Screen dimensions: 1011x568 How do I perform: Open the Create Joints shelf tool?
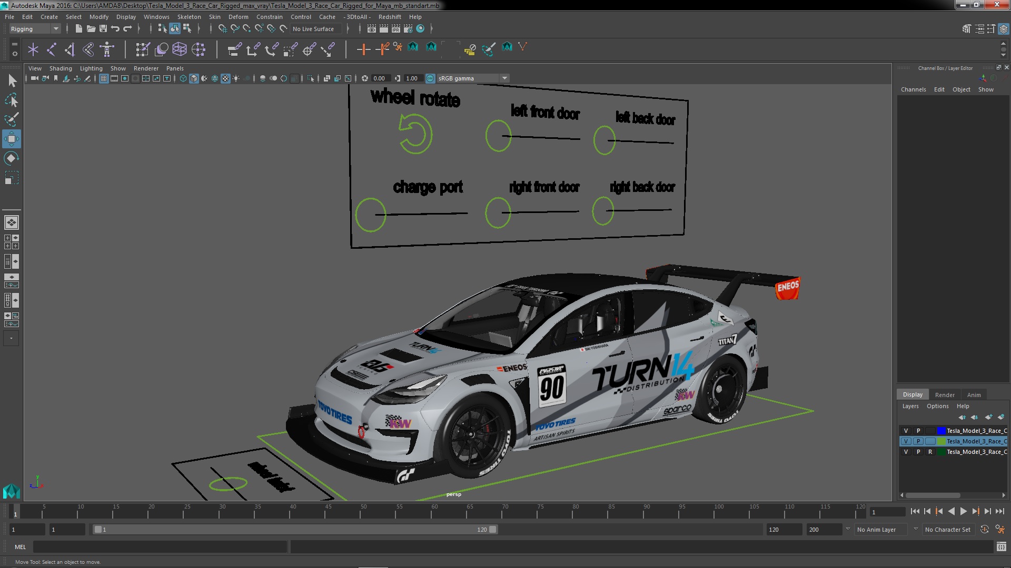pos(52,50)
